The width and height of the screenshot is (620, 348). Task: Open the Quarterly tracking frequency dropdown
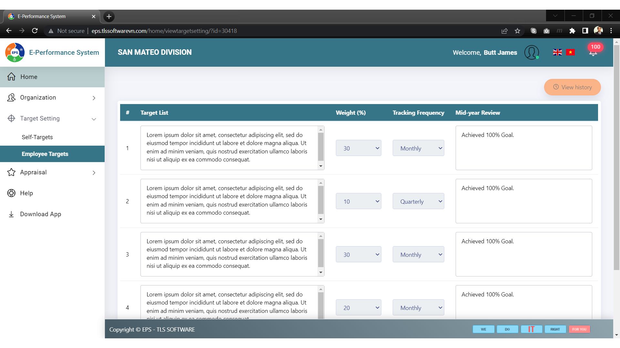tap(418, 201)
